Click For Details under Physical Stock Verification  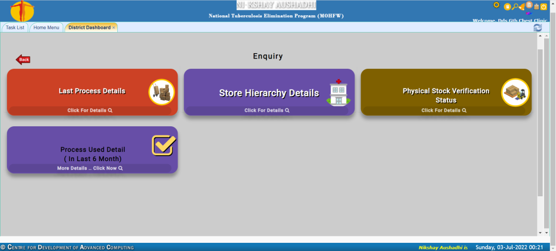444,111
